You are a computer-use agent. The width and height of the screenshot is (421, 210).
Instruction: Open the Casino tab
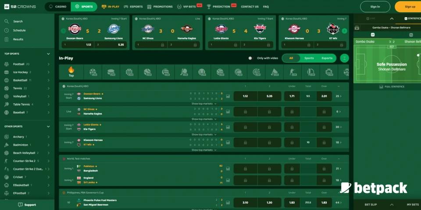(58, 7)
